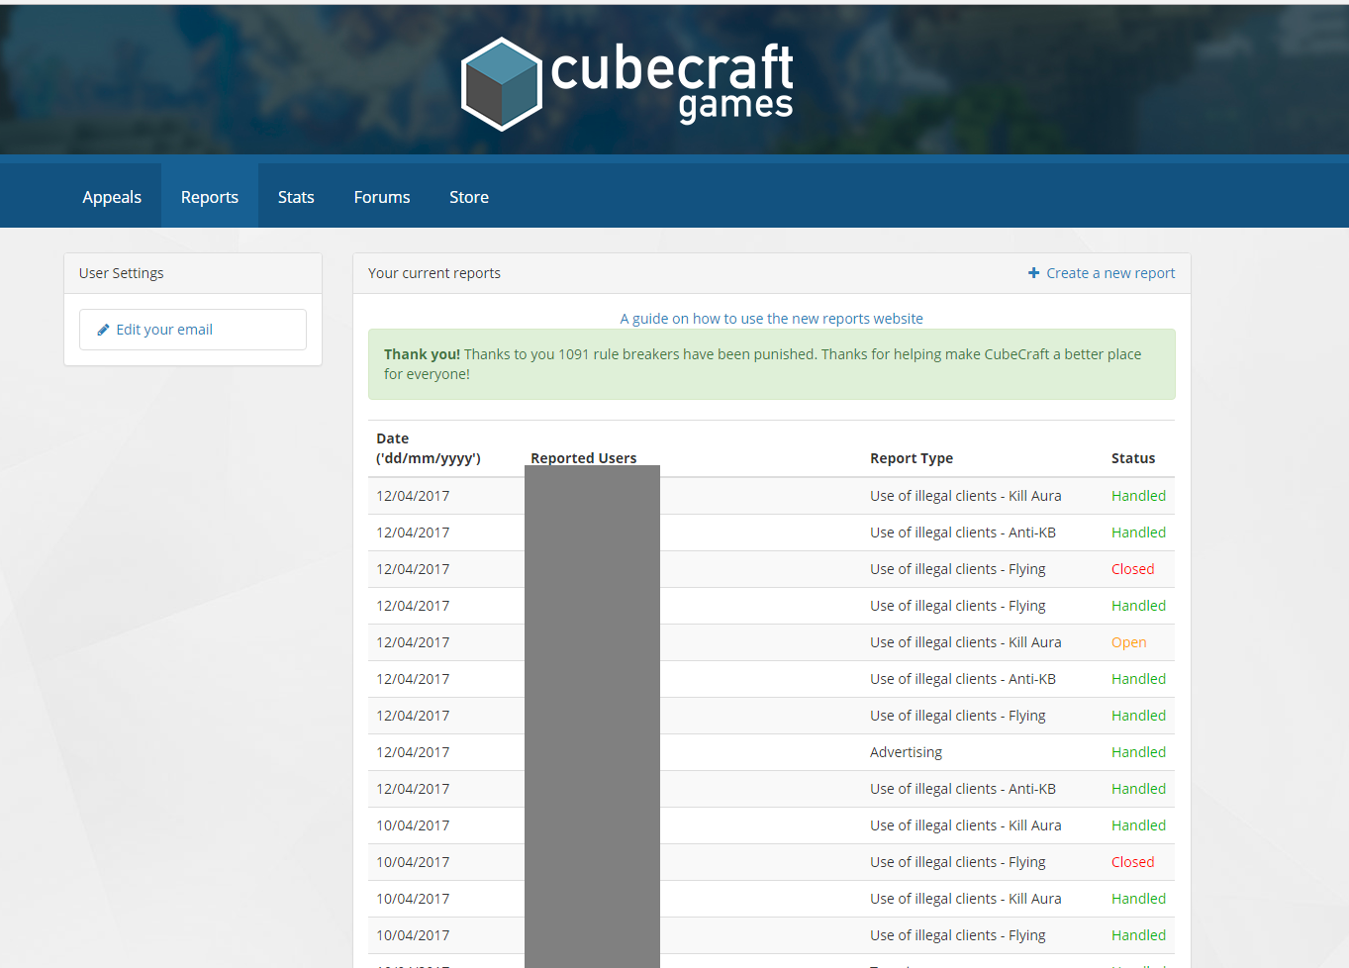Click the CubeCraft Games cube logo
The image size is (1349, 968).
click(x=502, y=84)
